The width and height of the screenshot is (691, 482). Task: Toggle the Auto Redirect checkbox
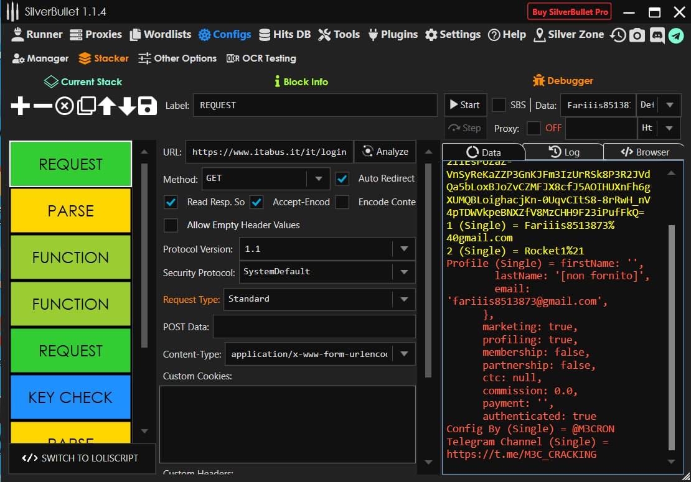click(342, 178)
